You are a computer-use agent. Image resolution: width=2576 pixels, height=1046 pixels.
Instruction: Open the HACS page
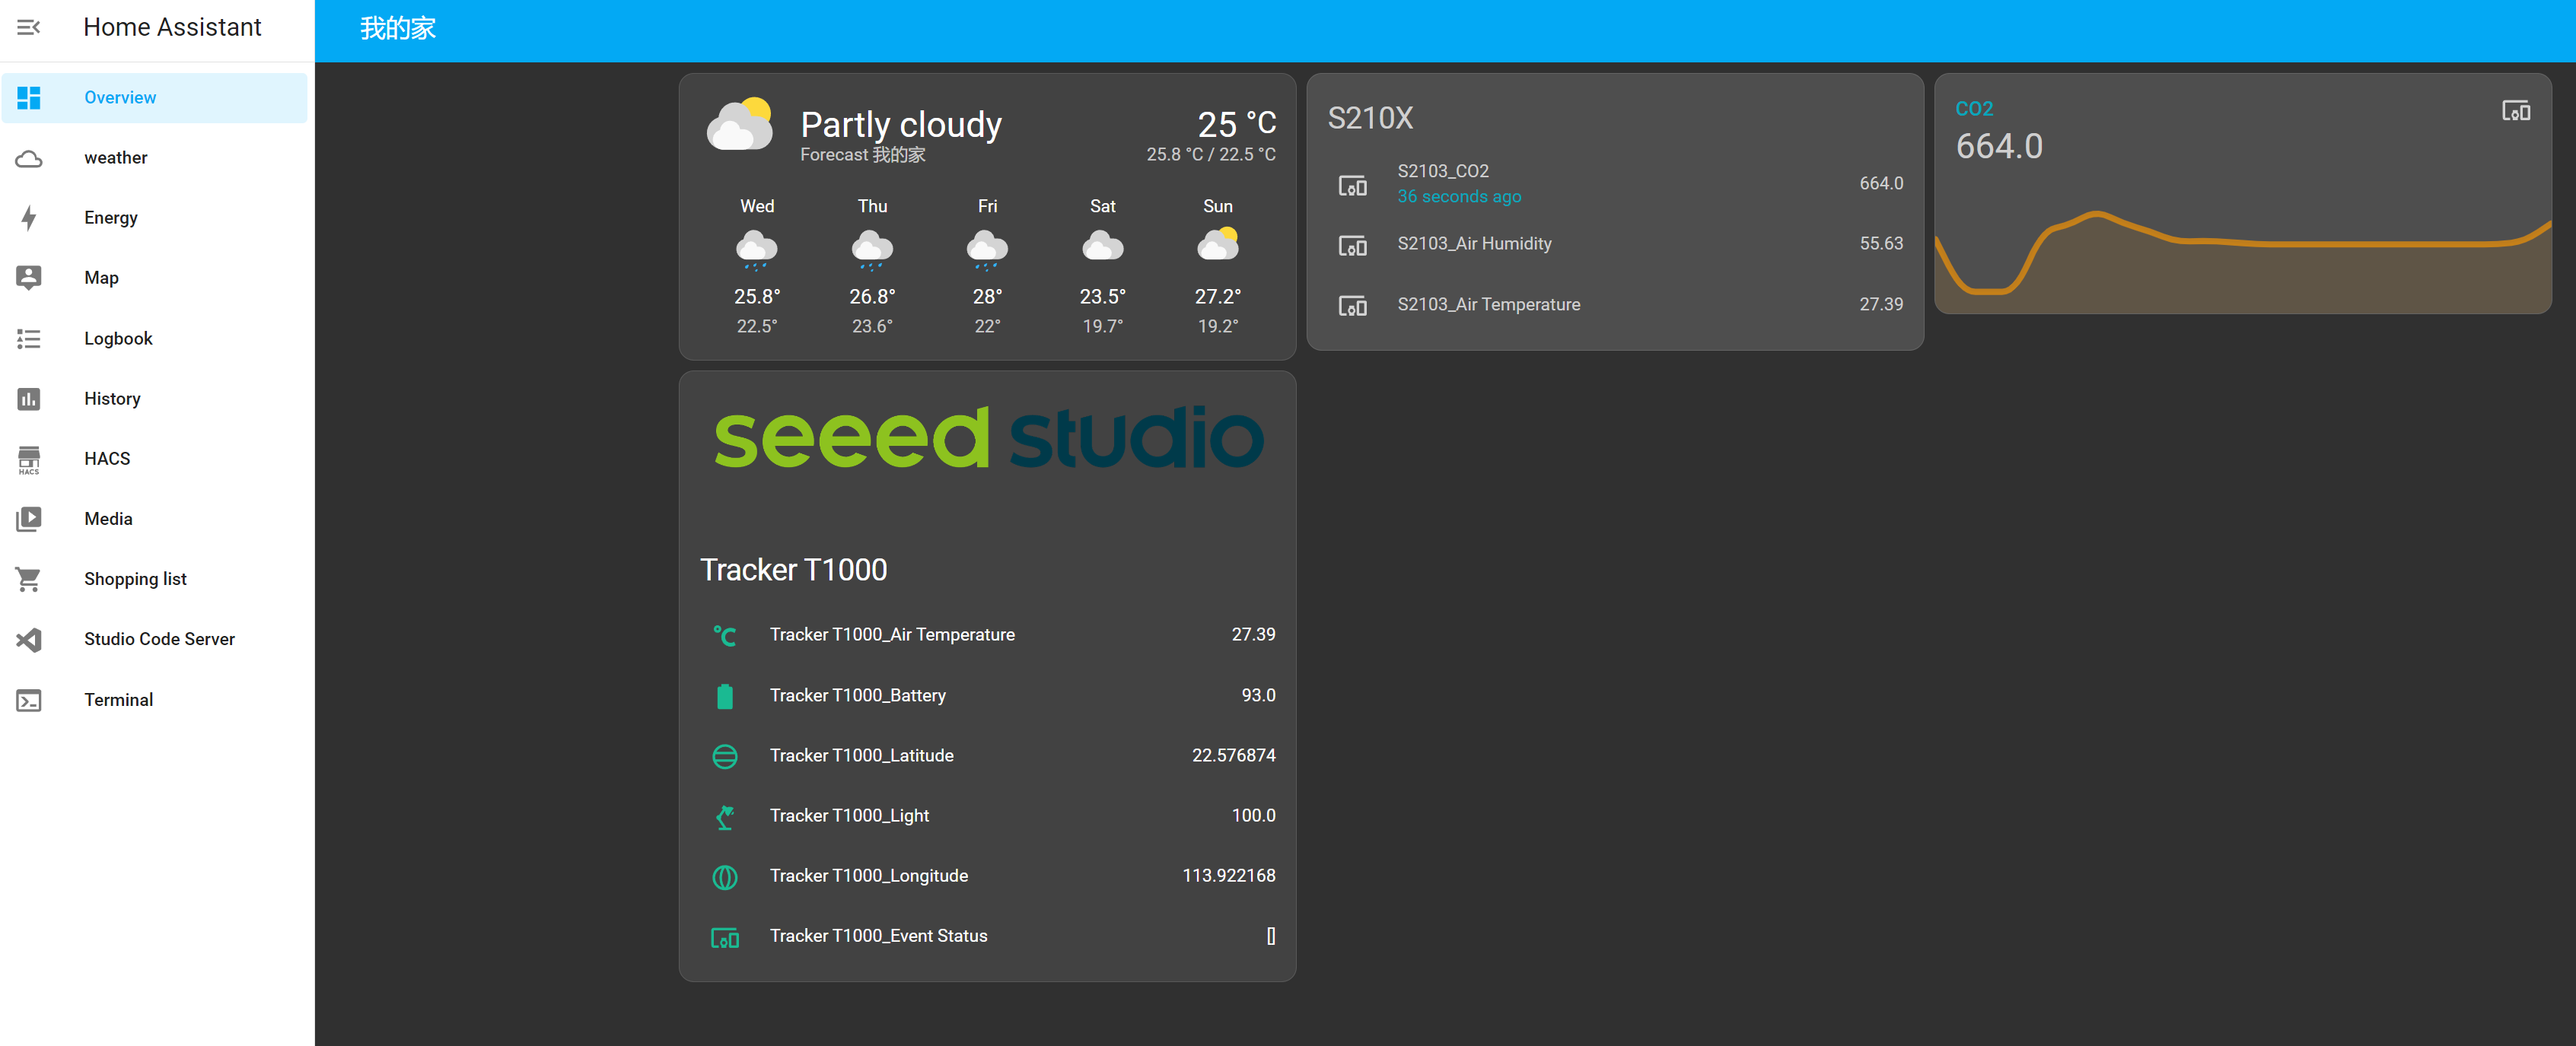pyautogui.click(x=155, y=459)
